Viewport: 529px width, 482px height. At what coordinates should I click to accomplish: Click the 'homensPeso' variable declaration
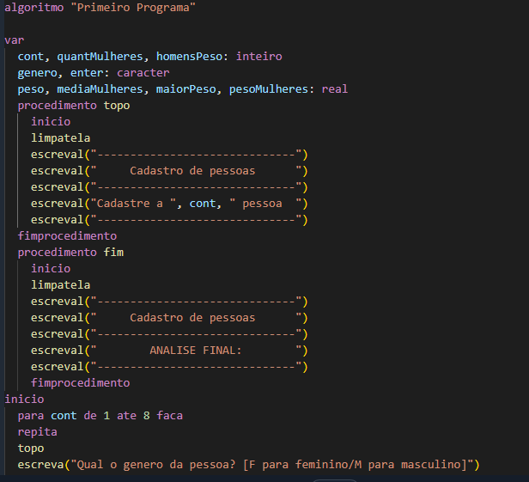(189, 57)
